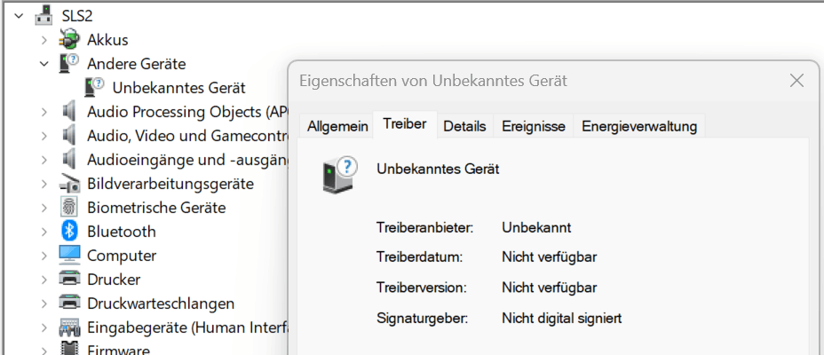
Task: Click the Bildverarbeitungsgeräte camera icon
Action: pos(69,184)
